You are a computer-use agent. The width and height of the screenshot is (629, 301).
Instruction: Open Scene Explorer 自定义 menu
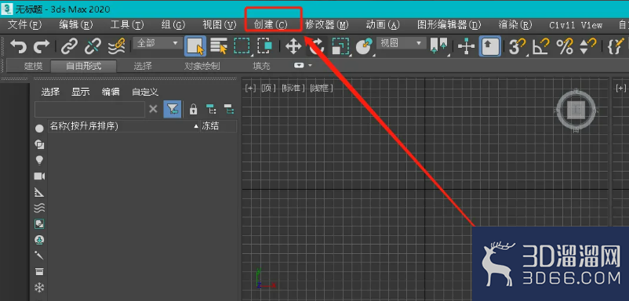[x=145, y=92]
